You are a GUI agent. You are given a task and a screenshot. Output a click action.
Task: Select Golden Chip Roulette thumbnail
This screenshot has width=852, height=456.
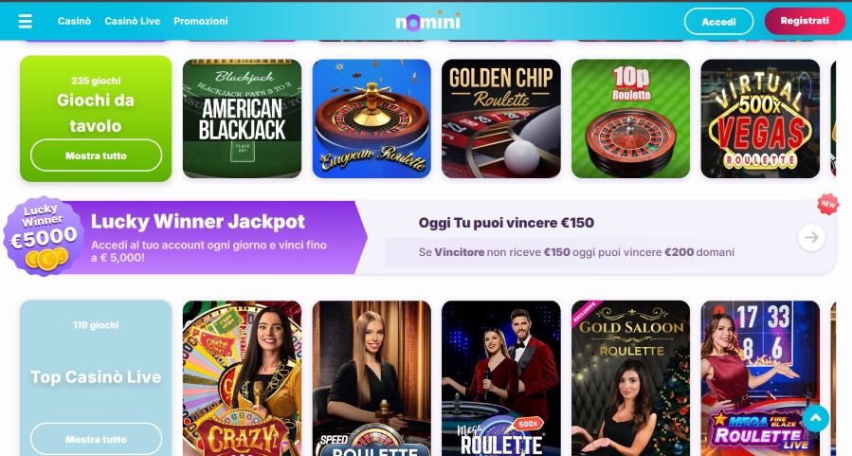(x=501, y=119)
